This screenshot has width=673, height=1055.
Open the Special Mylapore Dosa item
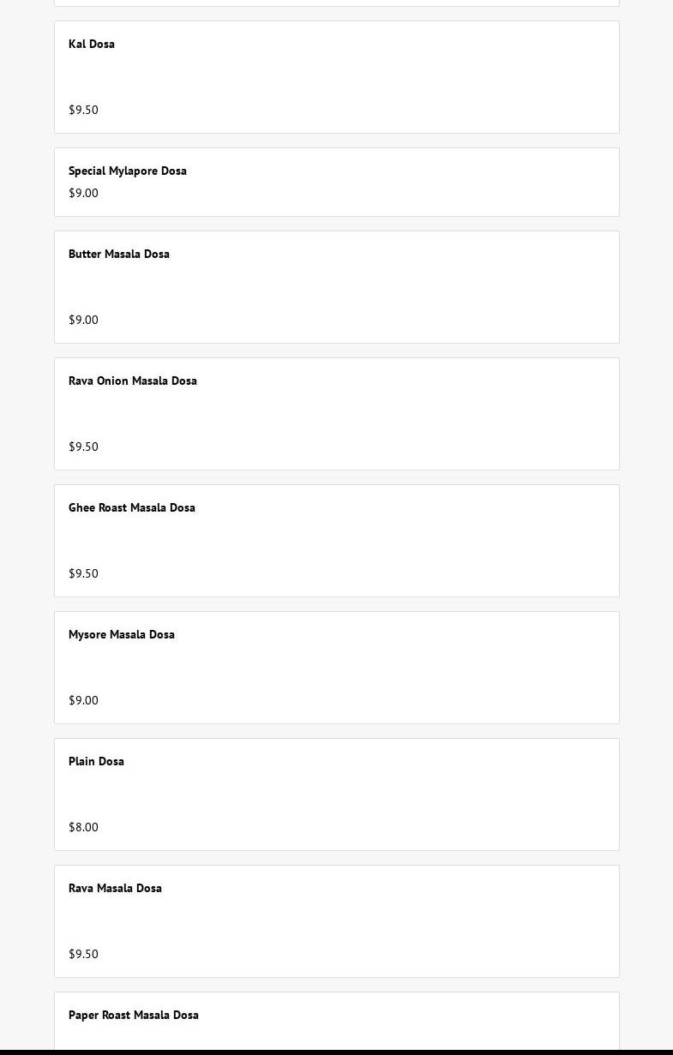pyautogui.click(x=128, y=171)
